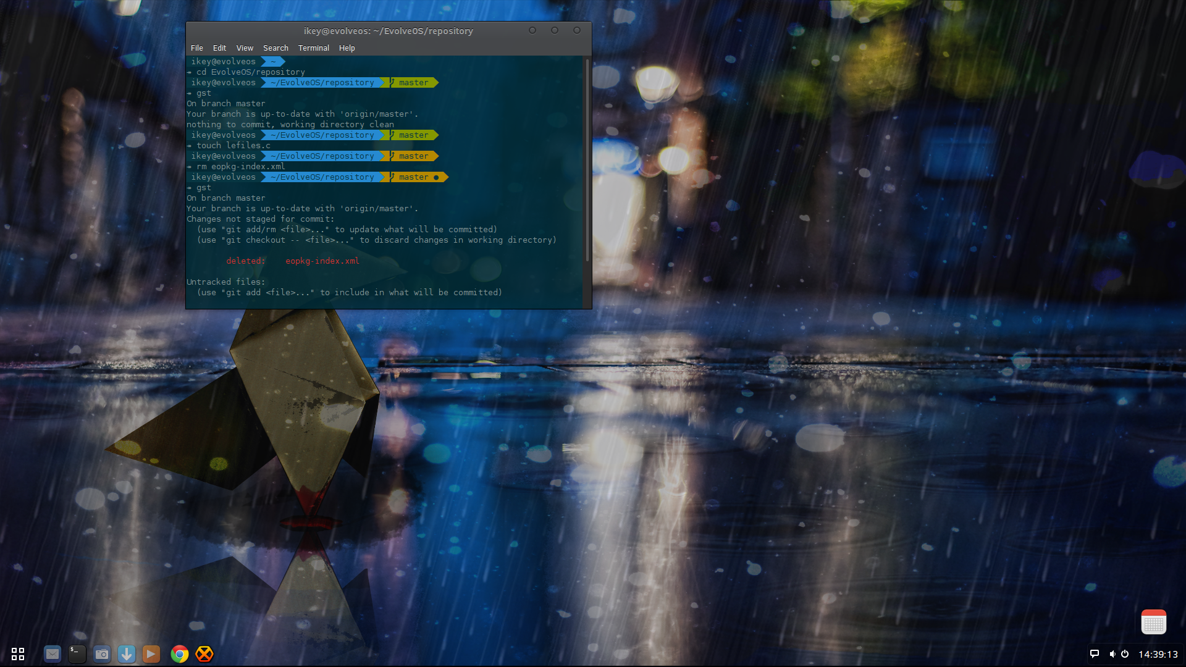This screenshot has height=667, width=1186.
Task: Click the 'cd EvolveOS/repository' command line
Action: [x=251, y=72]
